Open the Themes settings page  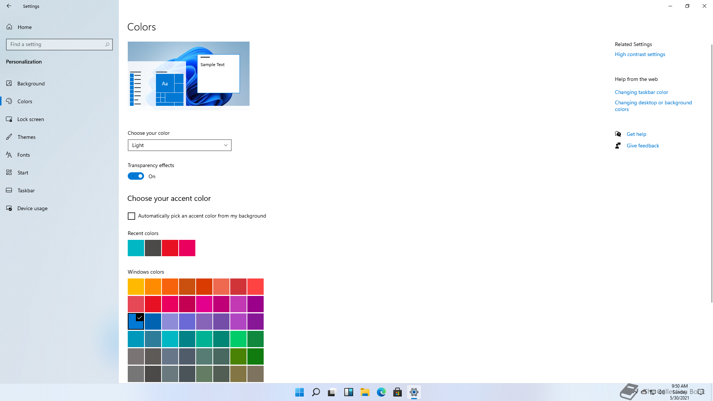(x=59, y=137)
